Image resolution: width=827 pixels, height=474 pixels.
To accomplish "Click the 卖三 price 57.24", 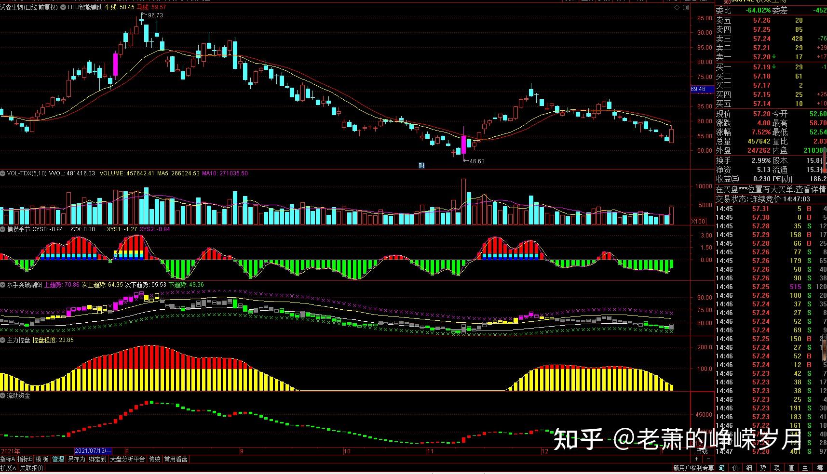I will click(x=762, y=39).
